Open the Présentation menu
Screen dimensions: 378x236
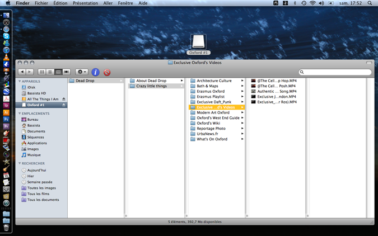coord(85,3)
